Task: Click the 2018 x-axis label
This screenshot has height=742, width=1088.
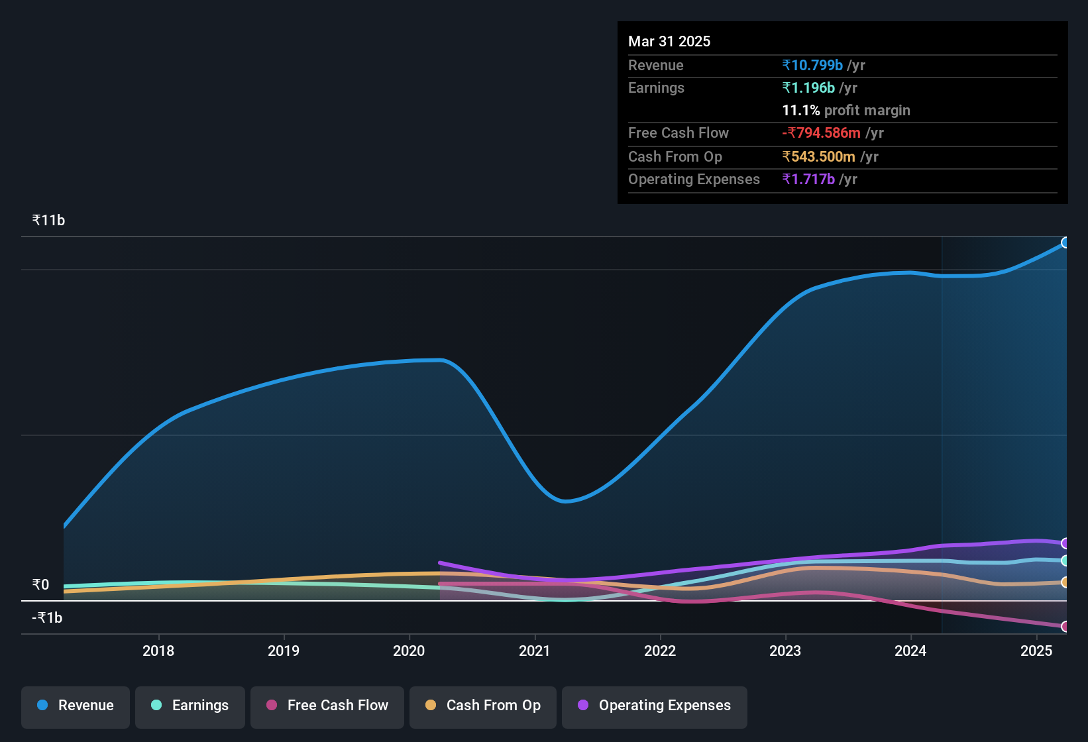Action: [x=158, y=651]
